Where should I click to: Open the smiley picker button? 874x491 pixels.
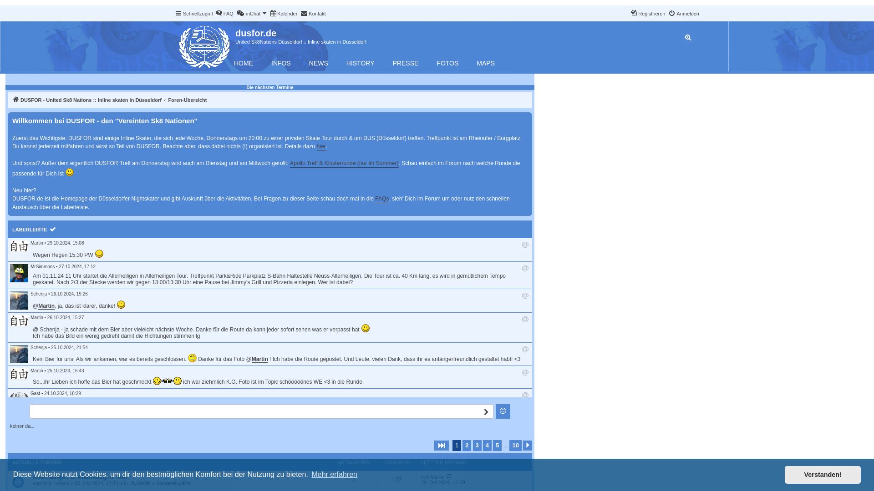pos(503,411)
